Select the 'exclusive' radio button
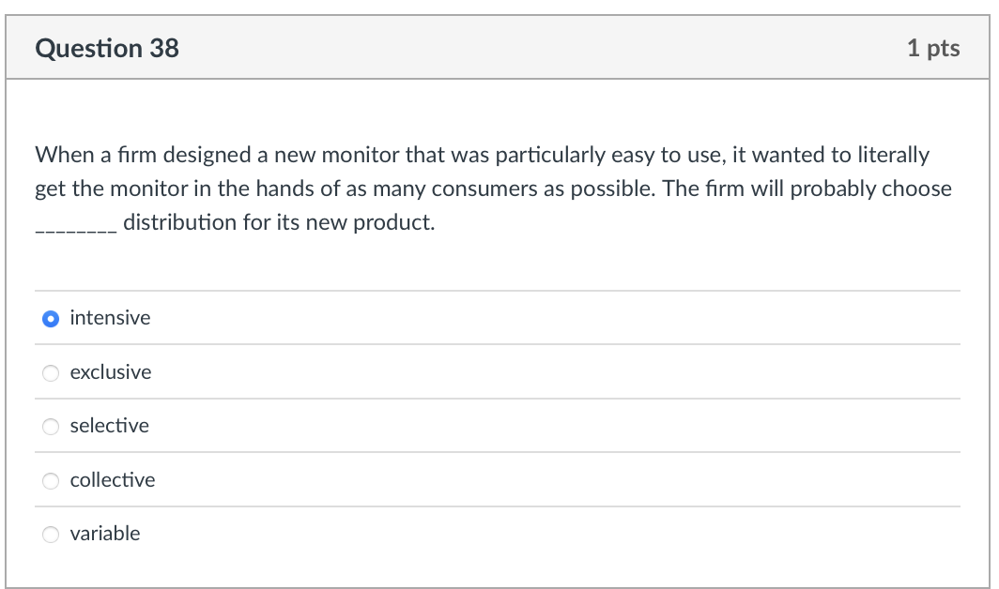The height and width of the screenshot is (589, 999). pyautogui.click(x=52, y=372)
